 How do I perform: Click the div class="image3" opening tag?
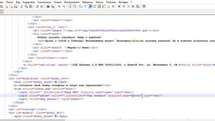[x=49, y=31]
